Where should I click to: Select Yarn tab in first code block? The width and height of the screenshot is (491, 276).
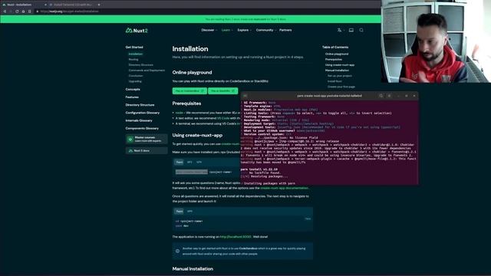[x=179, y=162]
